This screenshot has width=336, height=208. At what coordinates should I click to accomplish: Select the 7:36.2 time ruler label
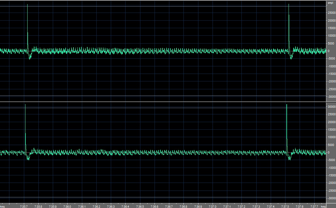coord(96,206)
